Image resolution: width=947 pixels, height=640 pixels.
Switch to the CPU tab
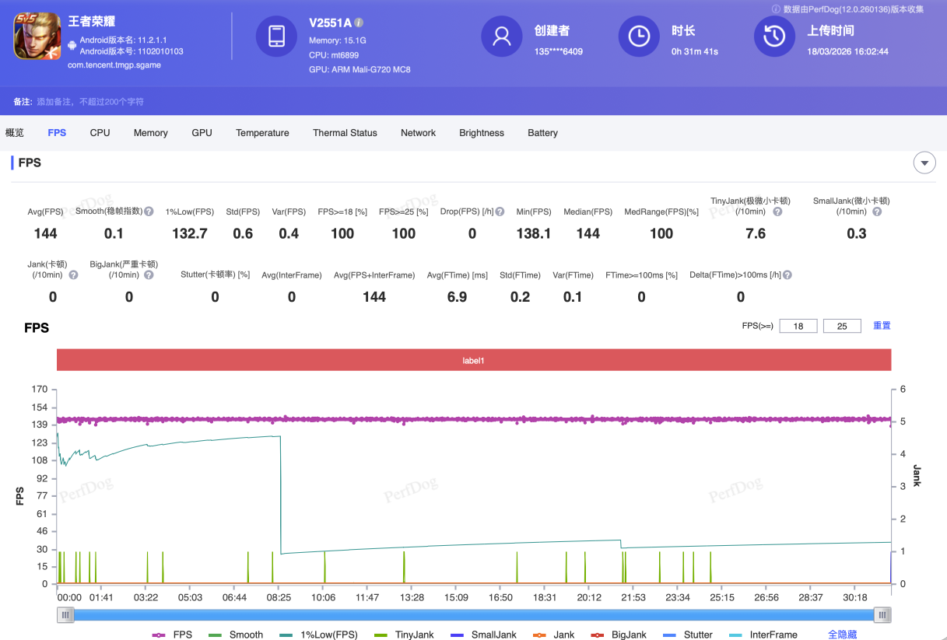[x=100, y=132]
